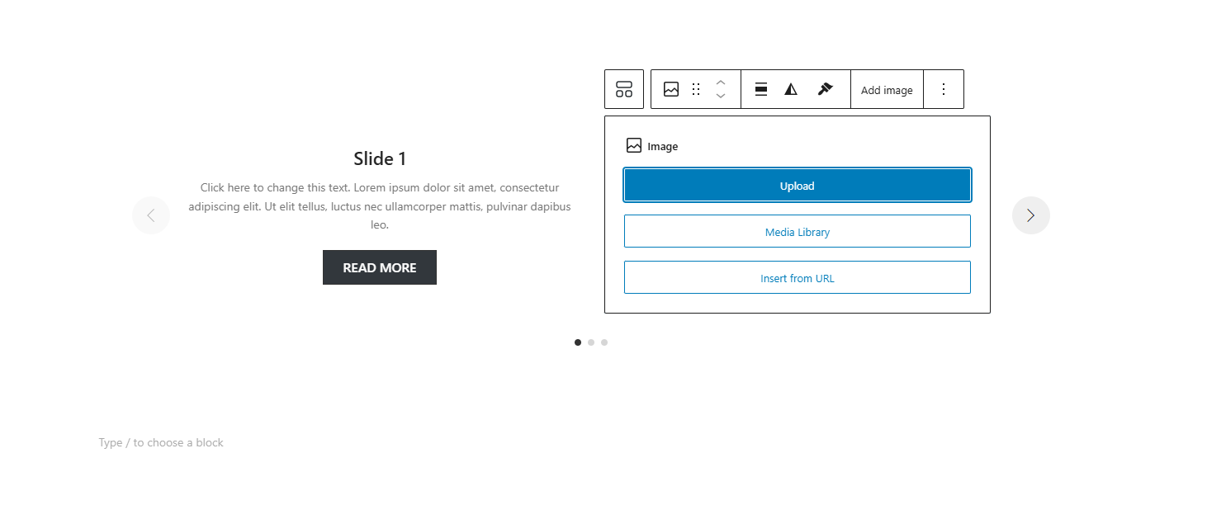
Task: Choose Insert from URL
Action: 796,277
